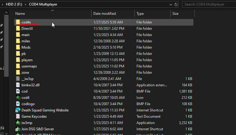Select the Death Squad Gaming Website shortcut icon
The height and width of the screenshot is (135, 236).
click(x=18, y=110)
